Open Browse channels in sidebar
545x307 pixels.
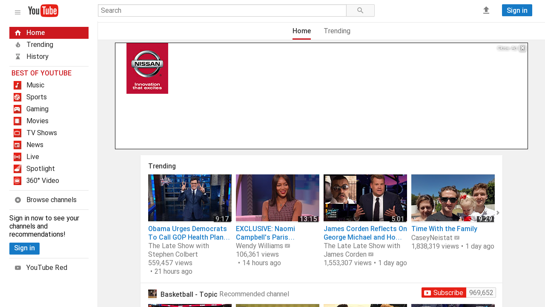click(49, 200)
